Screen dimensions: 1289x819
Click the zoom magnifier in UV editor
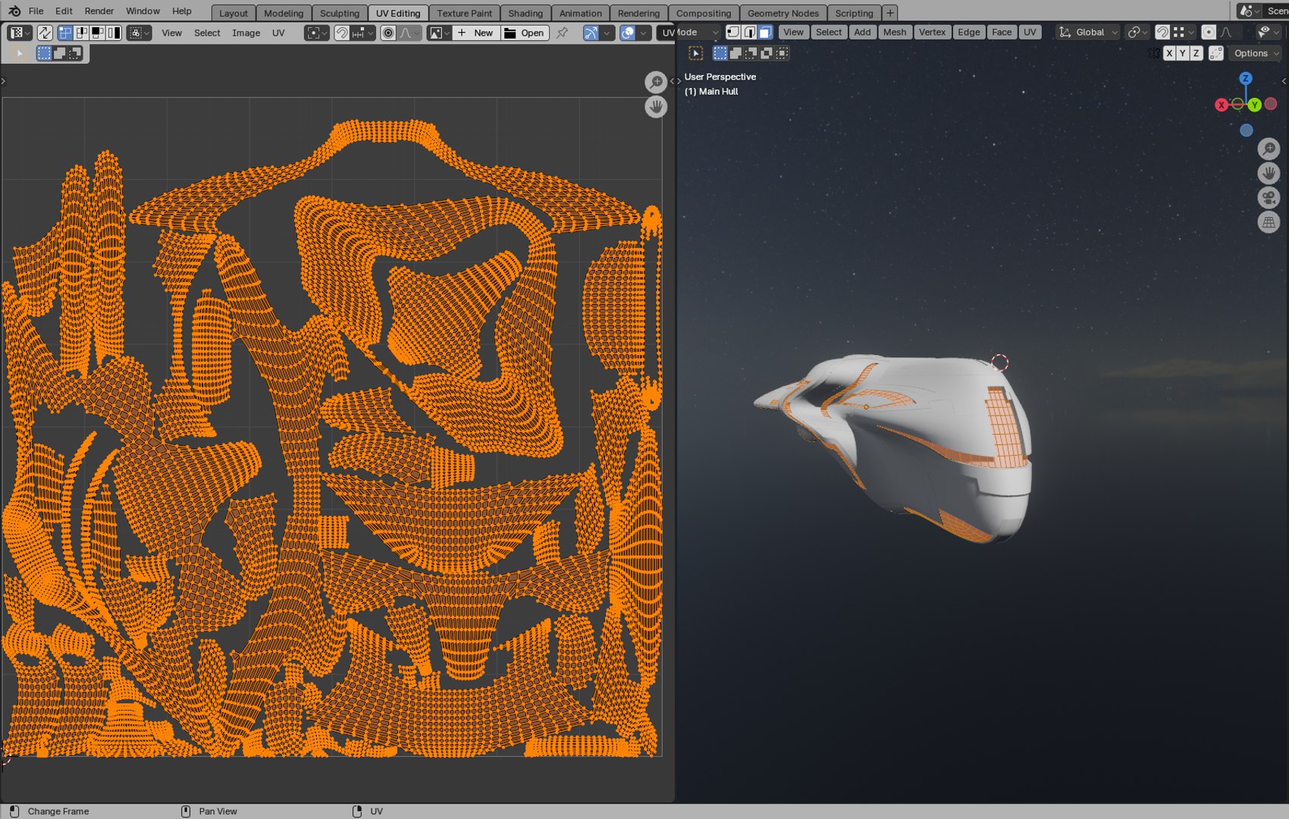pos(656,82)
